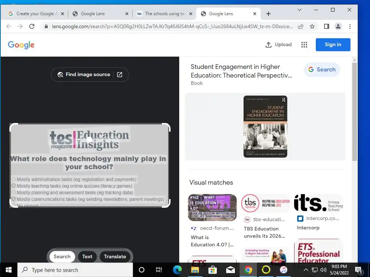Viewport: 370px width, 277px height.
Task: Open the ETS Professional Educator thumbnail
Action: click(x=318, y=251)
